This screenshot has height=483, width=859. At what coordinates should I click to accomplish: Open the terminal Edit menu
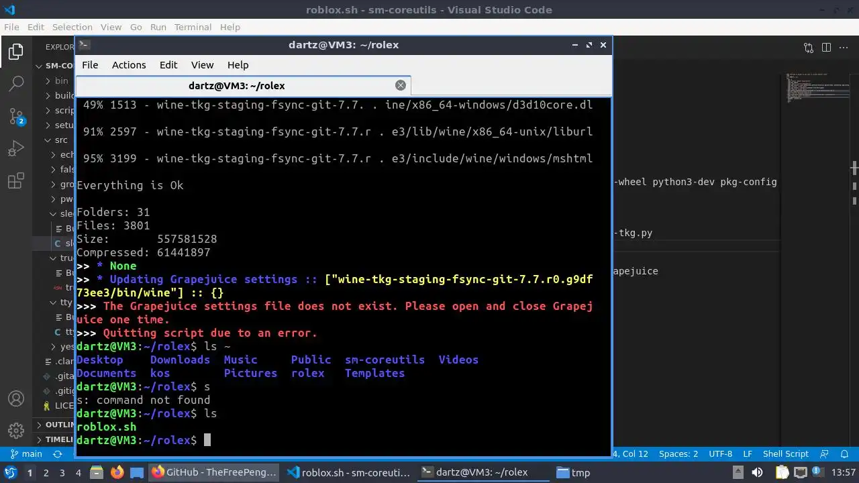click(168, 65)
